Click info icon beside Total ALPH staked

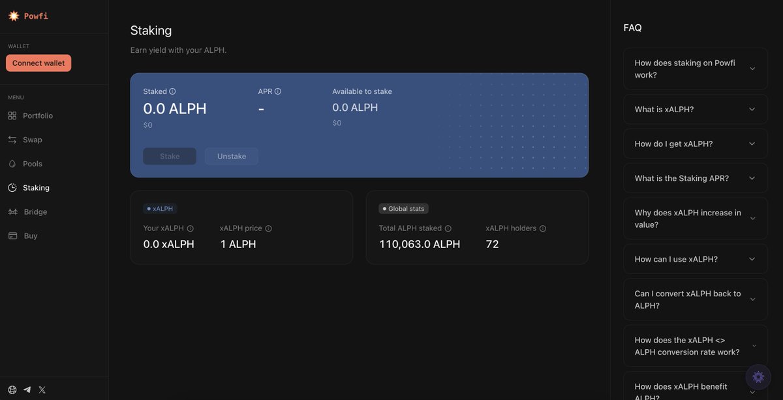point(448,228)
